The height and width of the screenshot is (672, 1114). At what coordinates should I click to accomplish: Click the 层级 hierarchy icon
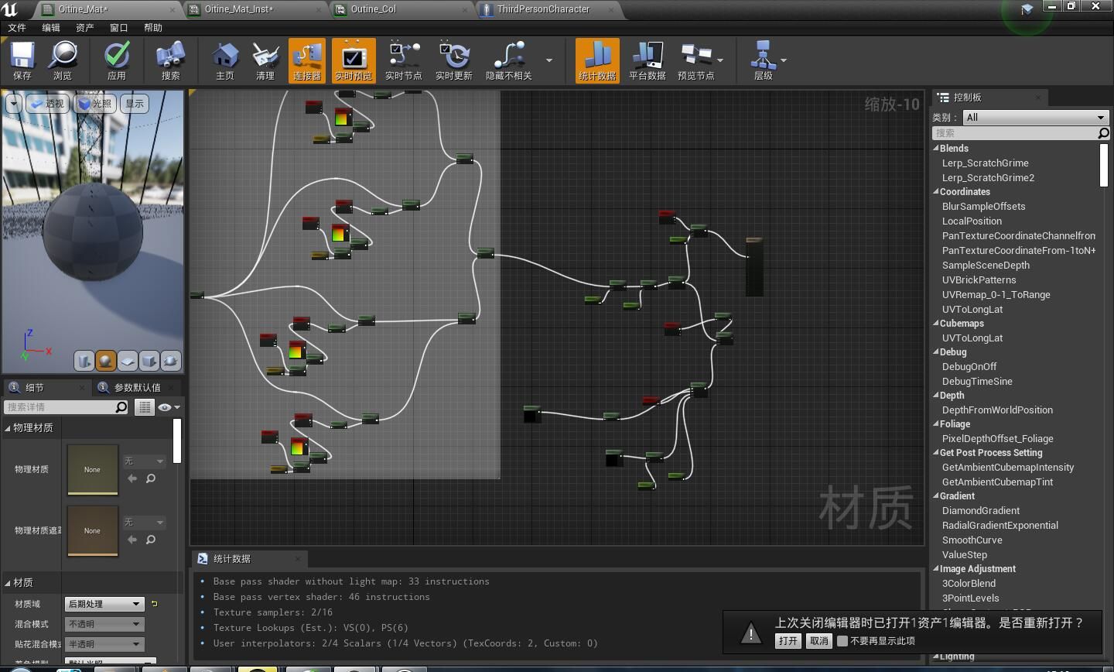764,60
